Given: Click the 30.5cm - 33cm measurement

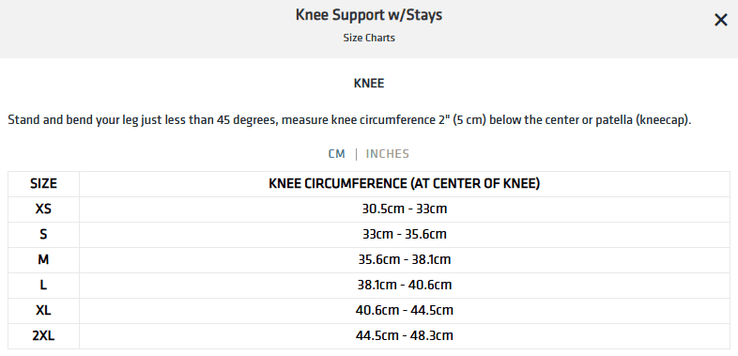Looking at the screenshot, I should click(405, 209).
